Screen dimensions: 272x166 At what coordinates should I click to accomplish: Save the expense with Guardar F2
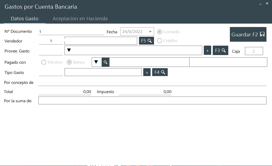tap(248, 34)
